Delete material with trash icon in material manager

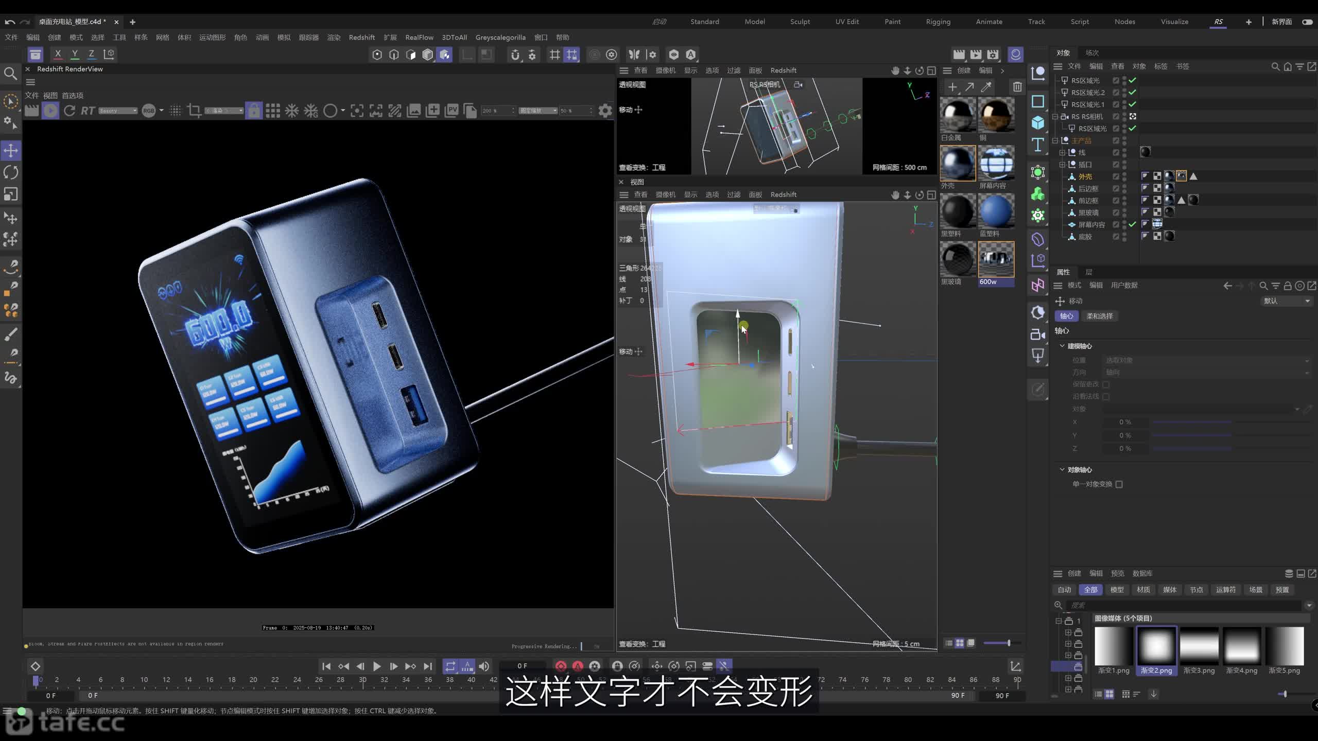[1017, 87]
